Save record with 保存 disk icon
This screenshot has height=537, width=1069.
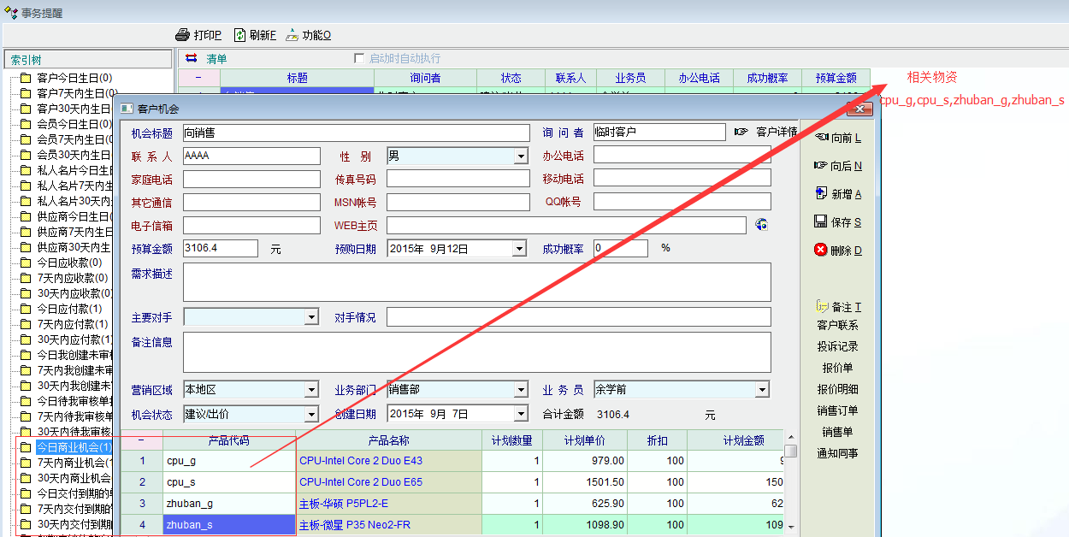click(x=821, y=222)
